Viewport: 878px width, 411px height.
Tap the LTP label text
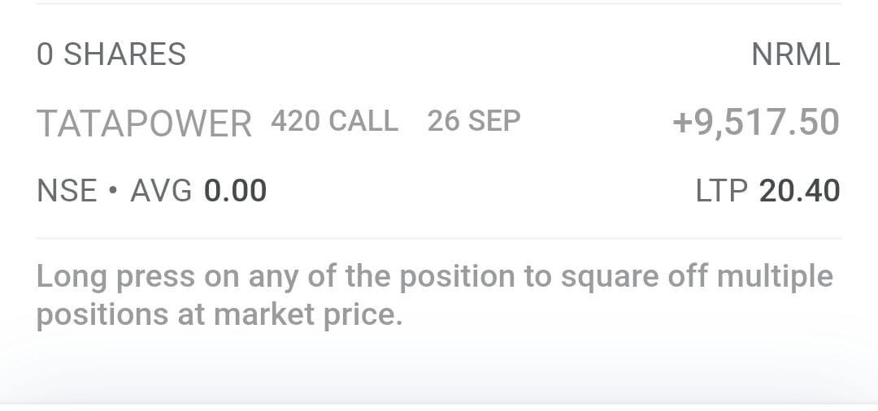tap(721, 191)
